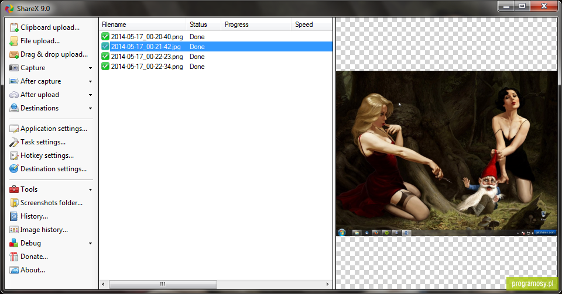This screenshot has height=294, width=562.
Task: Open the After capture menu
Action: 40,81
